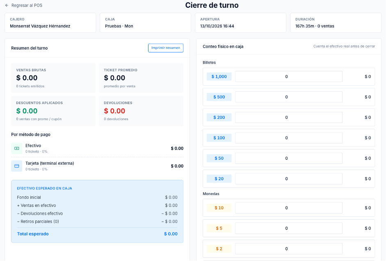
Task: Go back via Regresar al POS link
Action: pyautogui.click(x=24, y=5)
